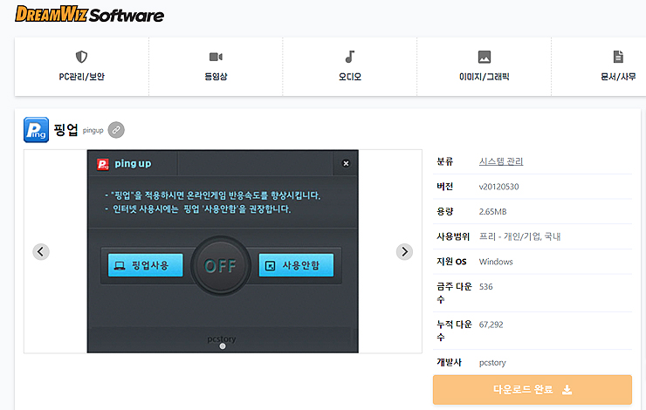Image resolution: width=646 pixels, height=410 pixels.
Task: Select the 동영상 menu label
Action: coord(216,77)
